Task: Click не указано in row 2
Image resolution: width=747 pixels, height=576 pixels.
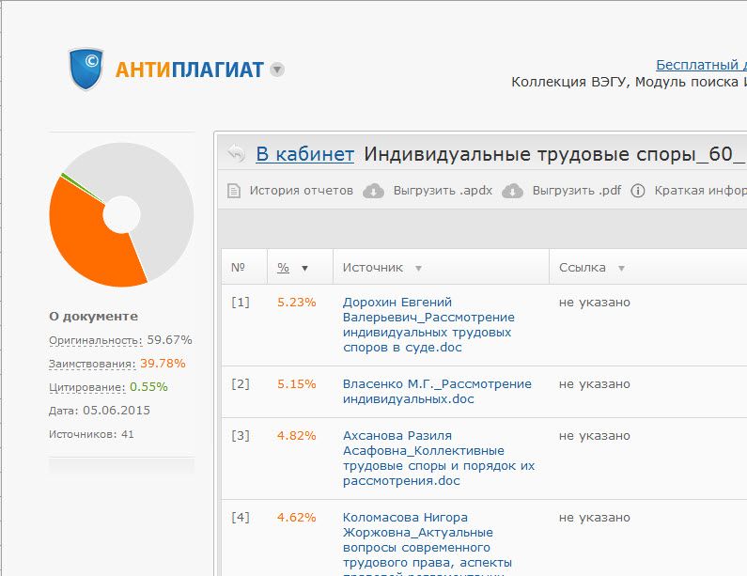Action: pos(595,384)
